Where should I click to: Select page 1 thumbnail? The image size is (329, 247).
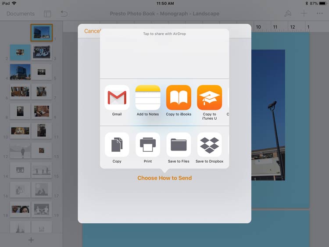42,32
